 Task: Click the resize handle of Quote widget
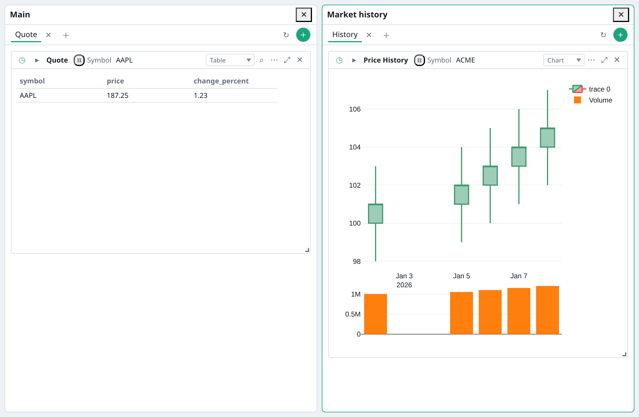pos(307,250)
